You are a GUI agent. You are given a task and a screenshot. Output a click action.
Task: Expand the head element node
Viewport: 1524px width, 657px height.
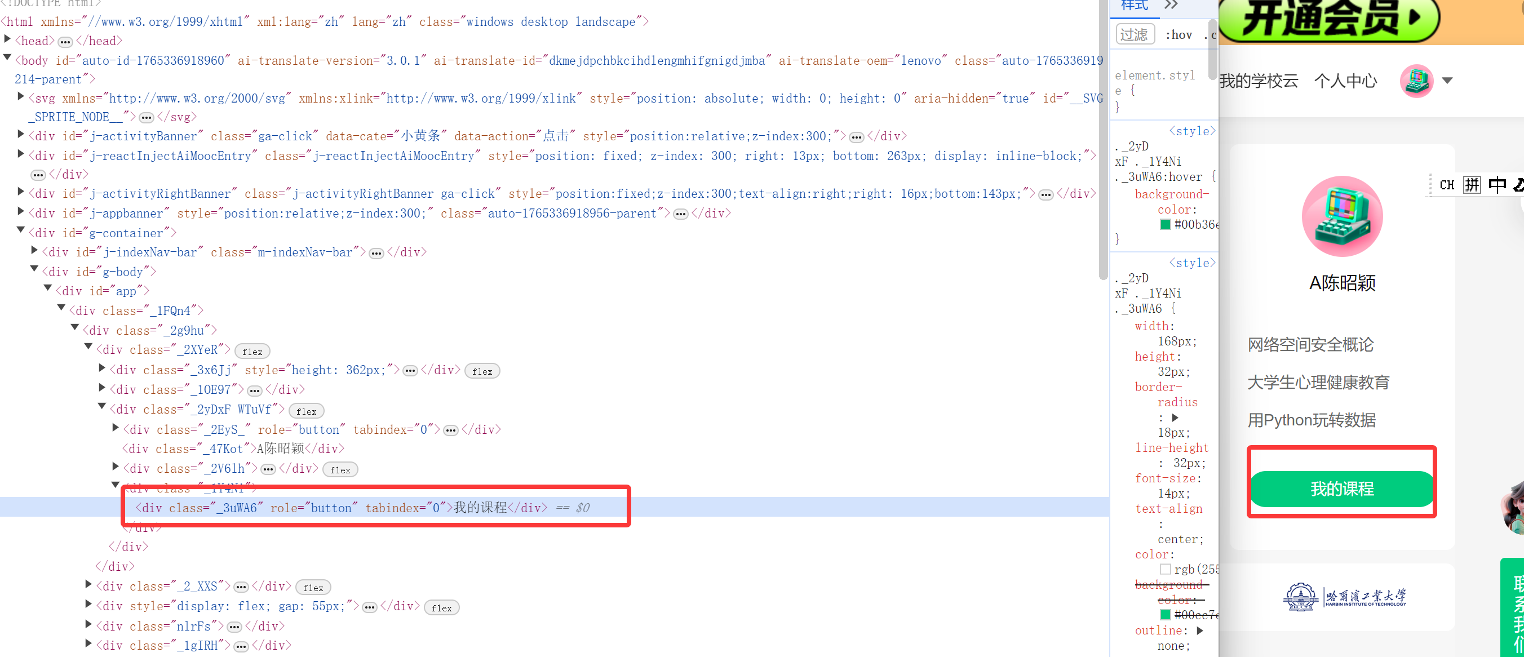[x=8, y=39]
